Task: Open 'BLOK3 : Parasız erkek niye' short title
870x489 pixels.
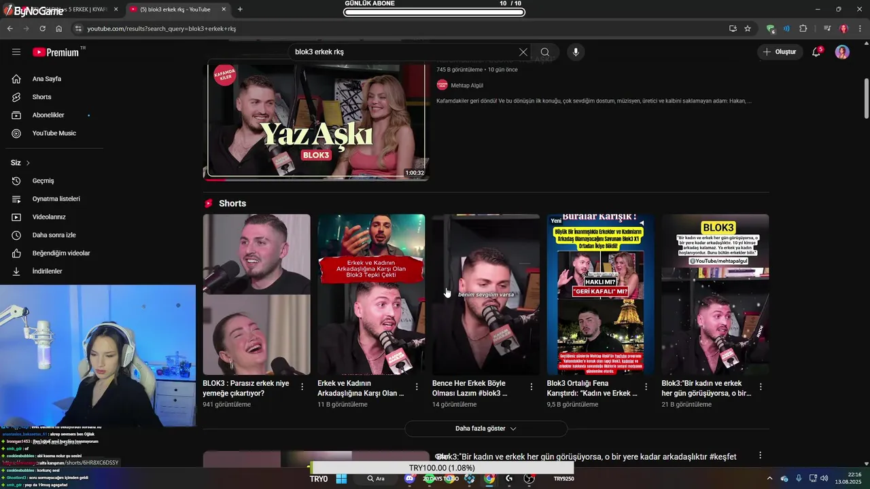Action: point(246,388)
